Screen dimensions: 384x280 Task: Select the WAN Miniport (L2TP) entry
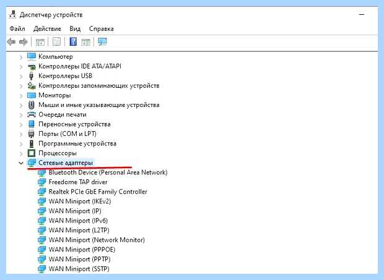coord(79,231)
